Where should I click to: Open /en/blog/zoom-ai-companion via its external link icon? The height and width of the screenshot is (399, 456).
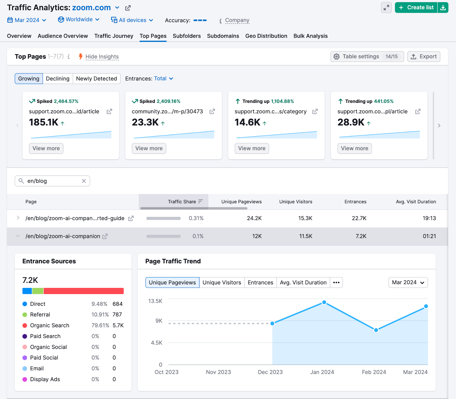click(x=105, y=236)
